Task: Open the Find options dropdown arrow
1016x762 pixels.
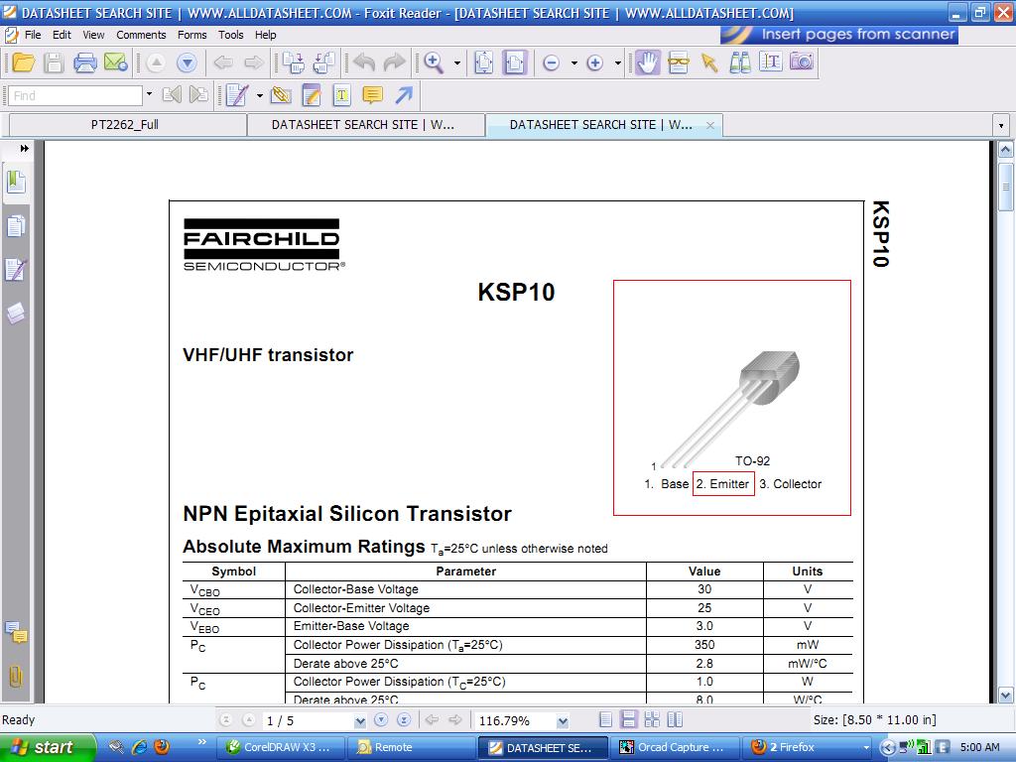Action: (x=149, y=94)
